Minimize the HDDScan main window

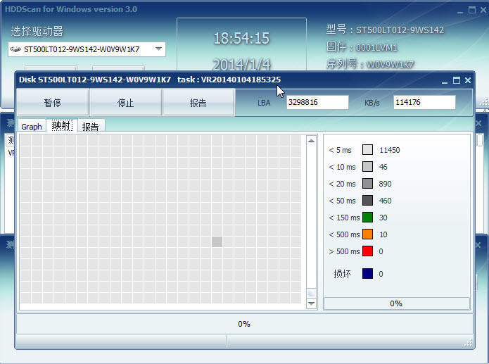[x=460, y=11]
